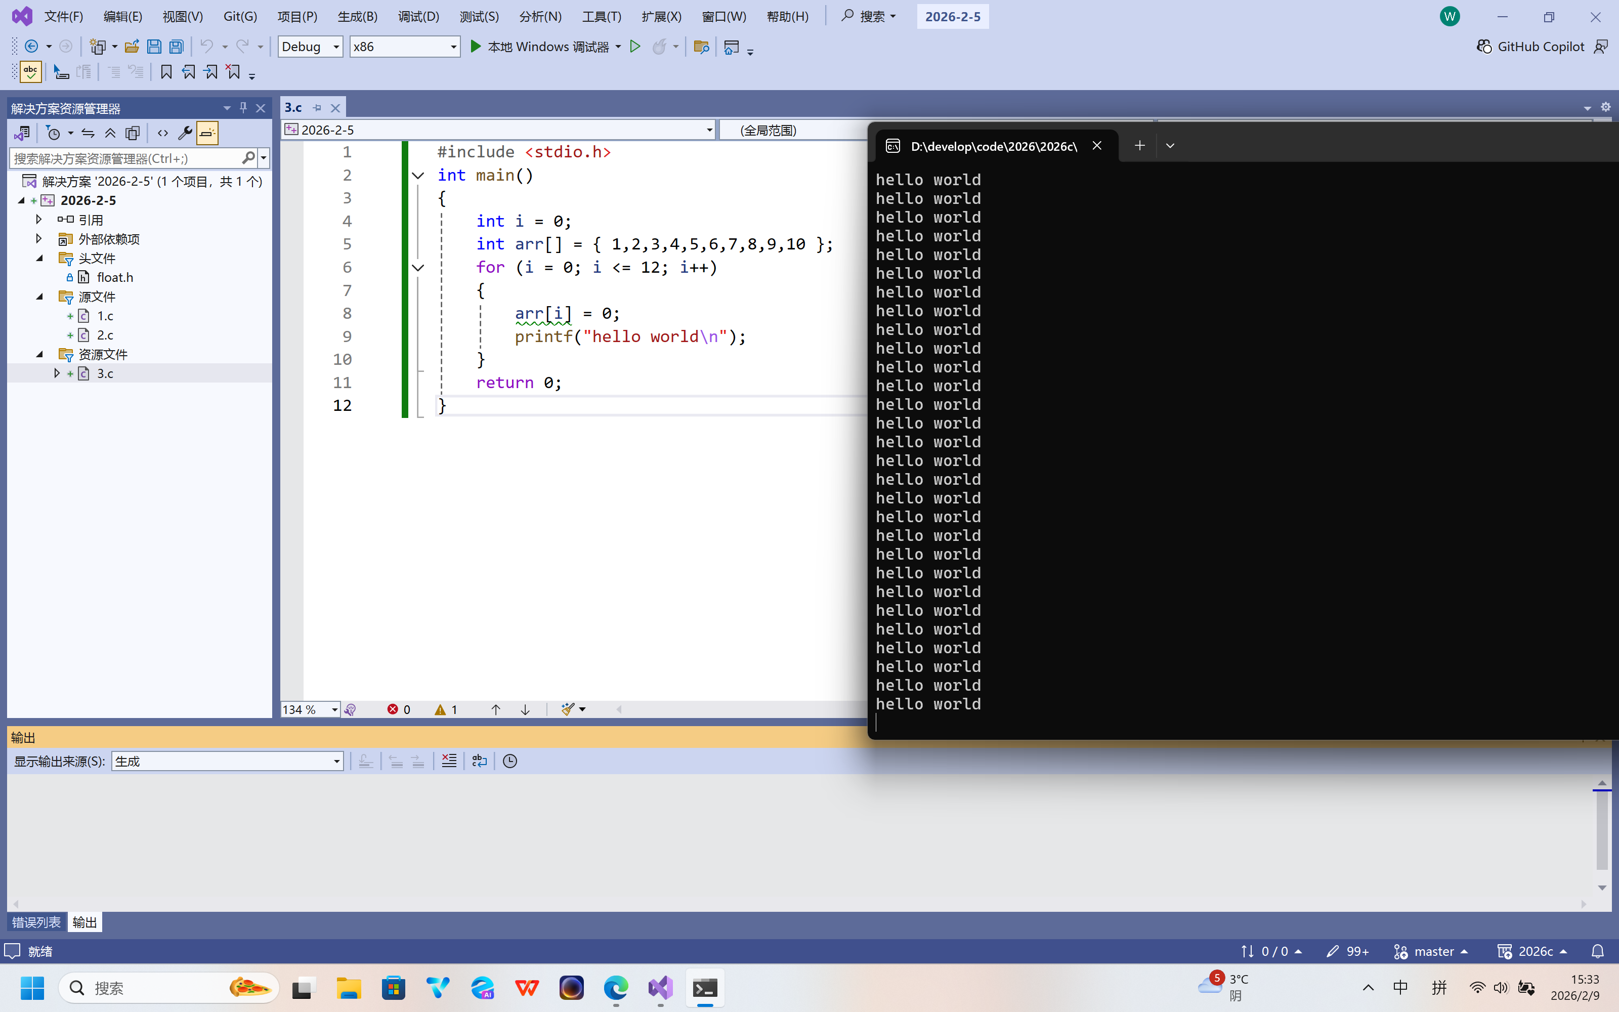Expand the 引用 references tree node
Screen dimensions: 1619x1012
pyautogui.click(x=39, y=220)
